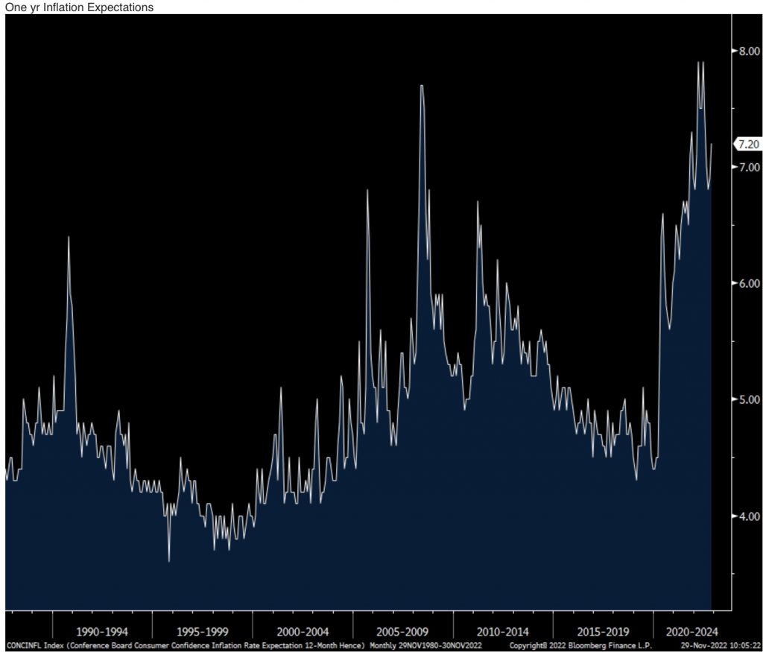
Task: Select the 2005-2009 x-axis period label
Action: pos(402,629)
